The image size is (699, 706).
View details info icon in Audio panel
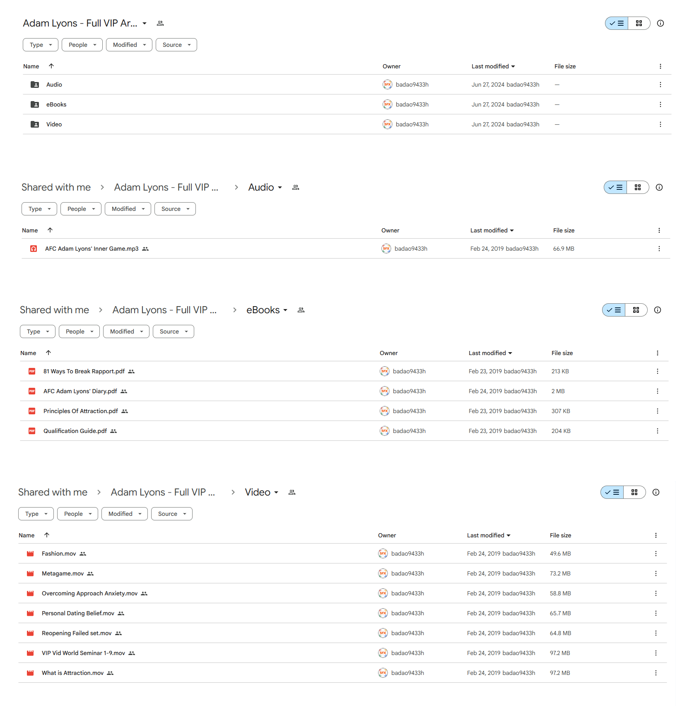(x=659, y=187)
